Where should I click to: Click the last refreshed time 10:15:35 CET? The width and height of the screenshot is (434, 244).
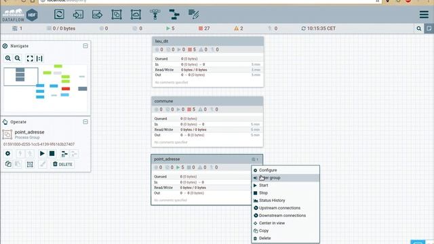coord(318,28)
